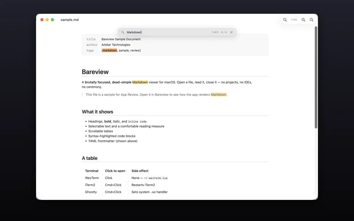Click the Bareview main heading
The height and width of the screenshot is (221, 354).
[x=95, y=72]
